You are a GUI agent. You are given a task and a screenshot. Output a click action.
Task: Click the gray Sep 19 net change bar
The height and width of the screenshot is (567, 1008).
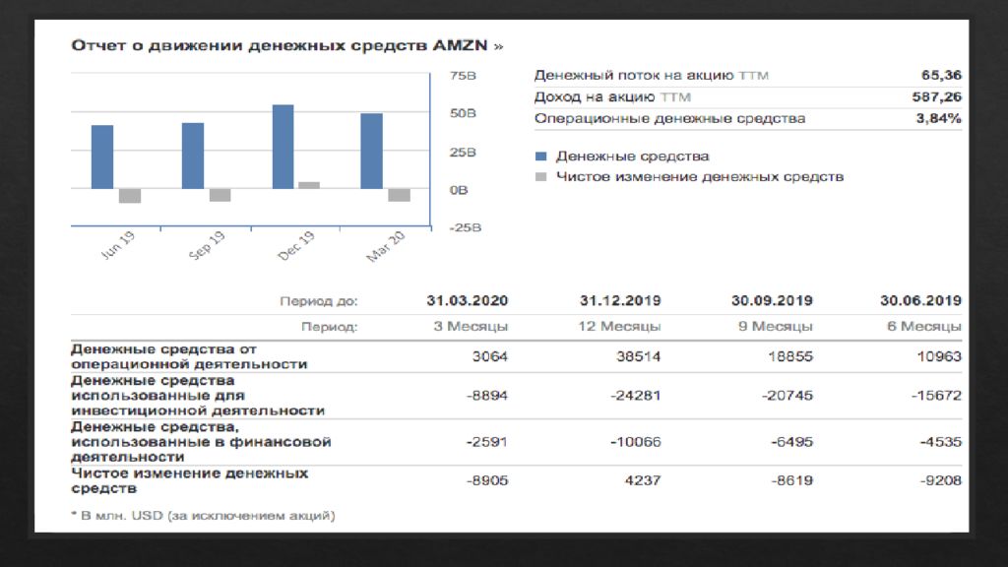220,195
